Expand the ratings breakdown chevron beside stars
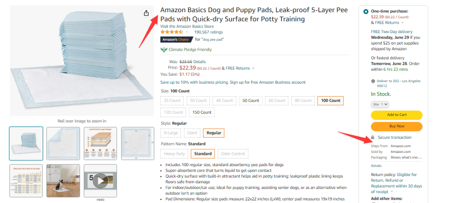The height and width of the screenshot is (203, 464). pyautogui.click(x=187, y=32)
